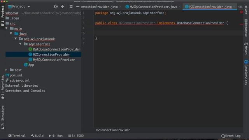Image resolution: width=249 pixels, height=140 pixels.
Task: Click the sdpinterface package label
Action: tap(39, 44)
